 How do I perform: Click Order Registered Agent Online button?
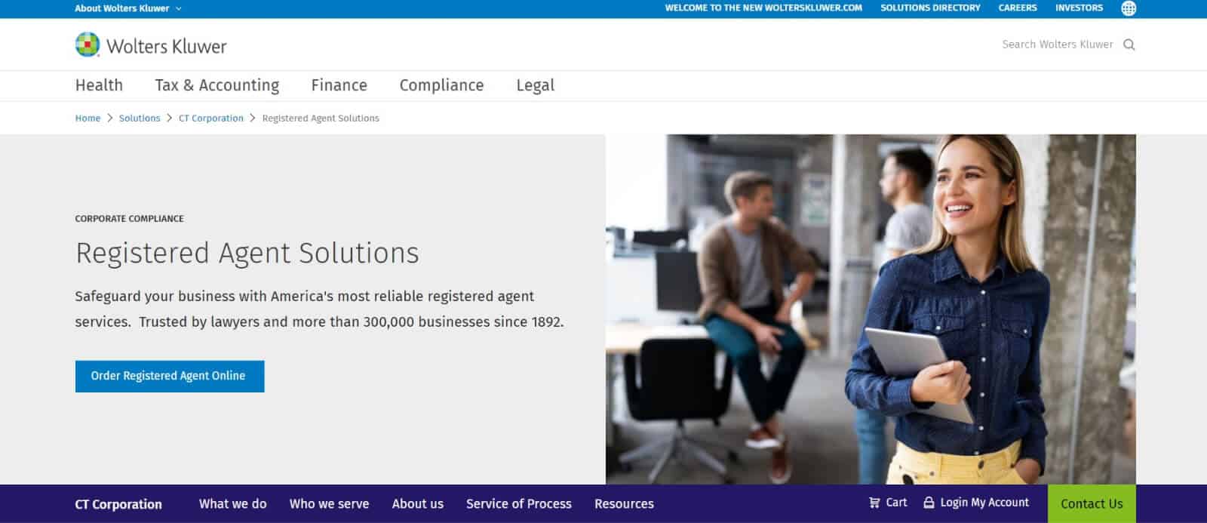point(170,376)
